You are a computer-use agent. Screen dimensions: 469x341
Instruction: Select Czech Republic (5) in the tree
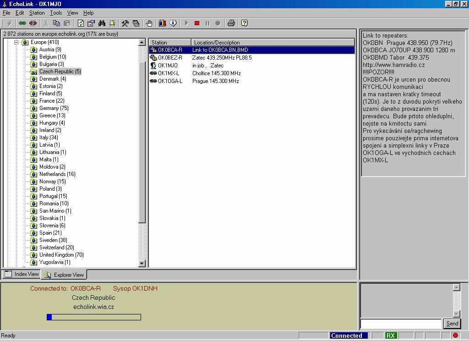pyautogui.click(x=60, y=71)
